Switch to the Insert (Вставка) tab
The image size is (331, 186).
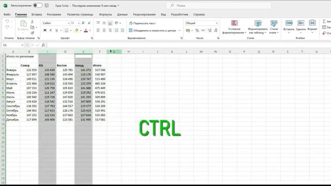pyautogui.click(x=37, y=14)
